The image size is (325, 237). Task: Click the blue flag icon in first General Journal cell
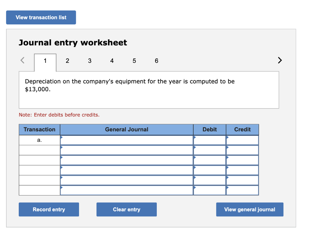62,138
